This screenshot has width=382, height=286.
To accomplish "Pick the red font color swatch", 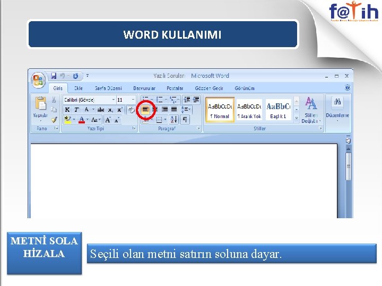I will pos(82,120).
